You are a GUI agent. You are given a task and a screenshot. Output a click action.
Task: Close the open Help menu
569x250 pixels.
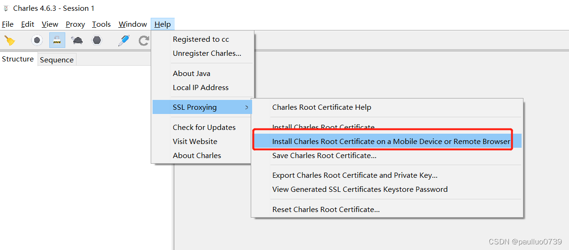tap(163, 24)
